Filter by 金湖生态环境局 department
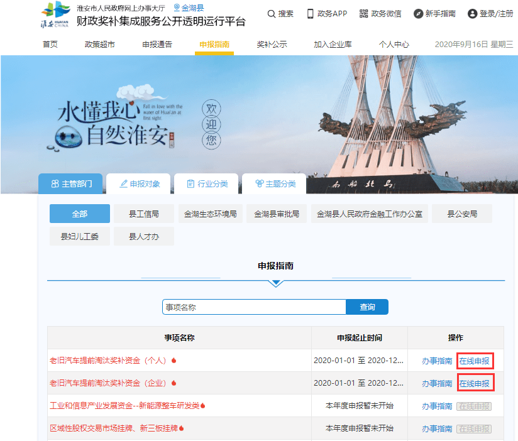This screenshot has width=518, height=441. pyautogui.click(x=211, y=214)
